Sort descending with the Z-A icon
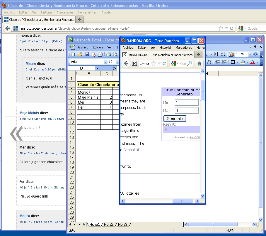Screen dimensions: 266x236 tap(223, 54)
